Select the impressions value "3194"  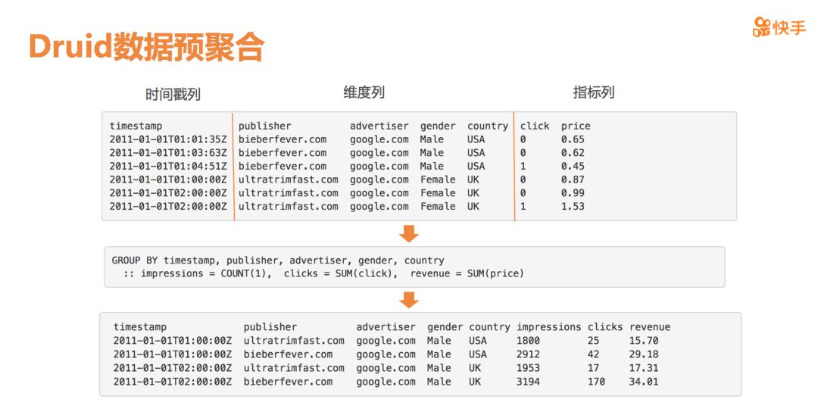pyautogui.click(x=528, y=382)
